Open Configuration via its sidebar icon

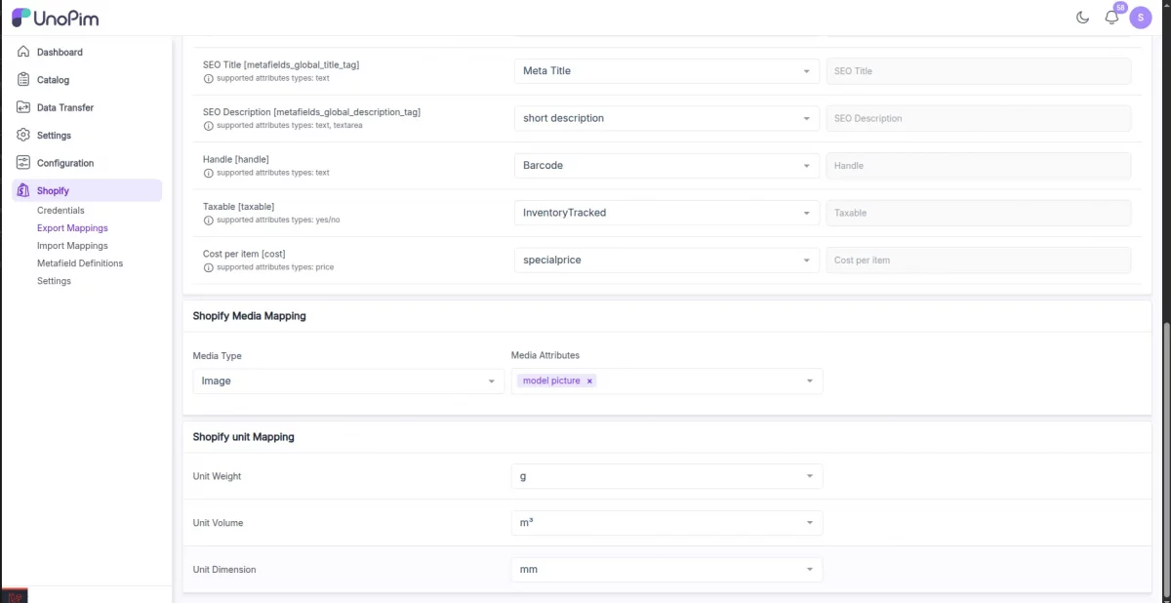point(22,162)
